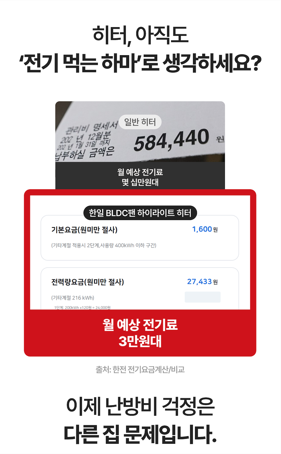Open the '출처: 한전 전기요금계산/비교' source text
Viewport: 281px width, 454px height.
click(x=140, y=369)
